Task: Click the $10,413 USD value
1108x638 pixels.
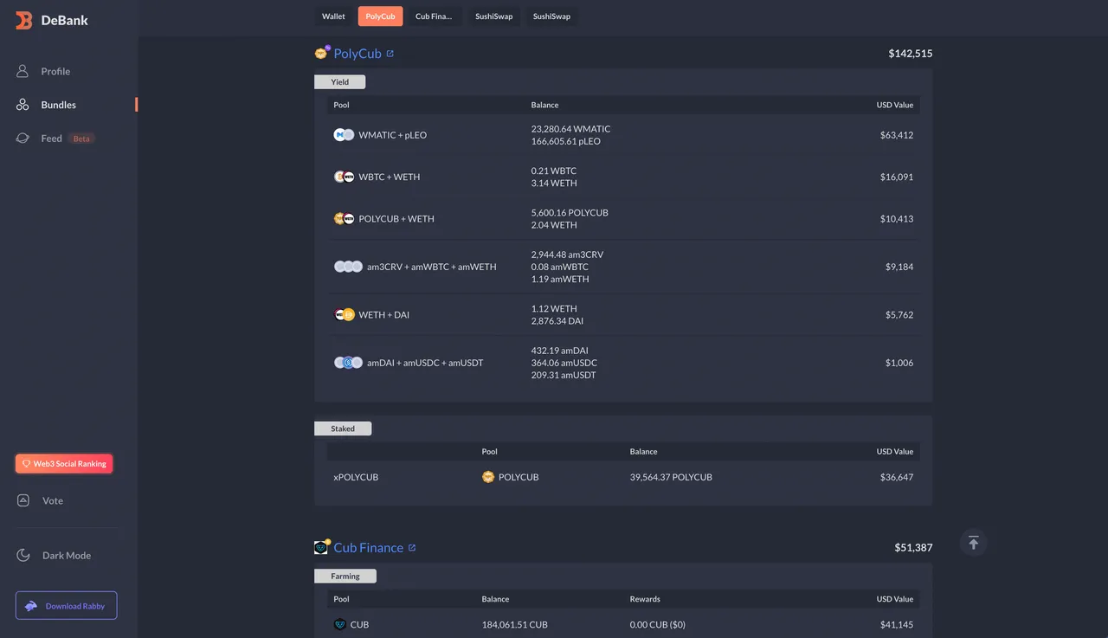Action: click(x=897, y=219)
